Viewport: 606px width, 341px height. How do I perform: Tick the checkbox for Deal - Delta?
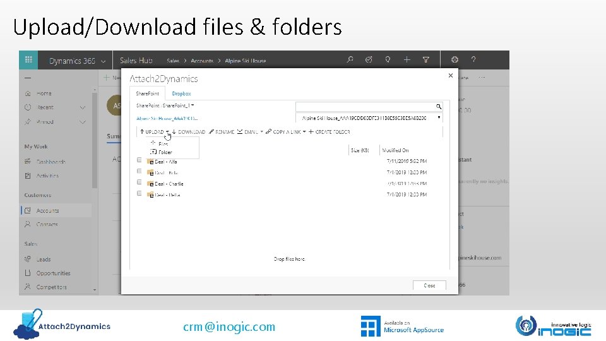click(139, 193)
